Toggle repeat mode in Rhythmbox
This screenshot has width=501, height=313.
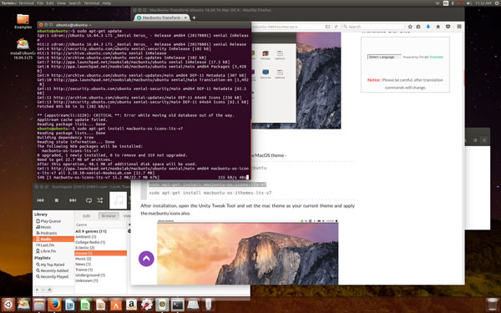click(x=89, y=200)
